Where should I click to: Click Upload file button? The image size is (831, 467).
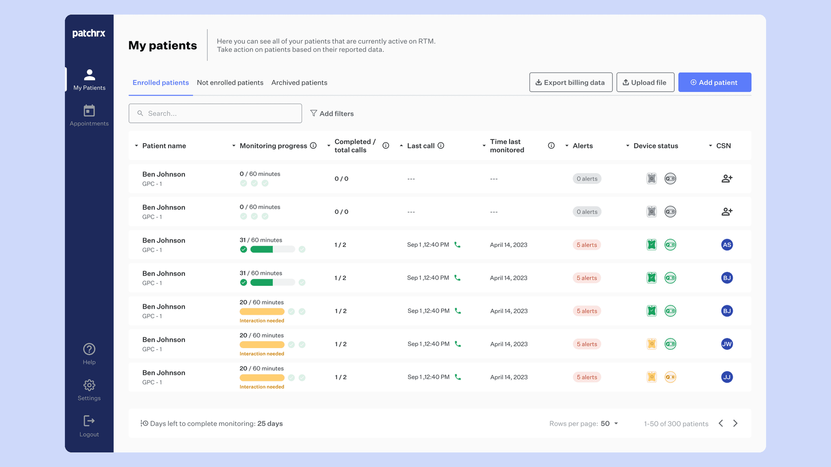pyautogui.click(x=645, y=82)
